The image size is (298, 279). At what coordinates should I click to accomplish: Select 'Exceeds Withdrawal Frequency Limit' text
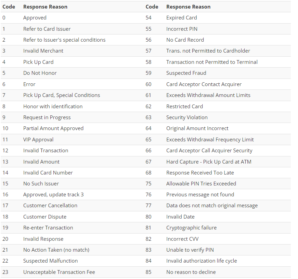pos(210,139)
